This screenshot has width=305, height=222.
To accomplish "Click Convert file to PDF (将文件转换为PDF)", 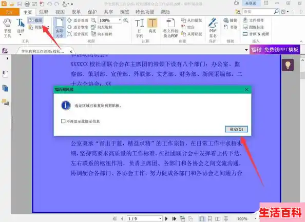I will pyautogui.click(x=170, y=28).
